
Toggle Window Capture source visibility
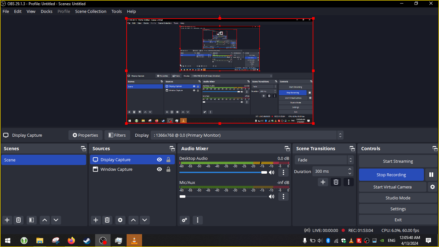pyautogui.click(x=159, y=169)
